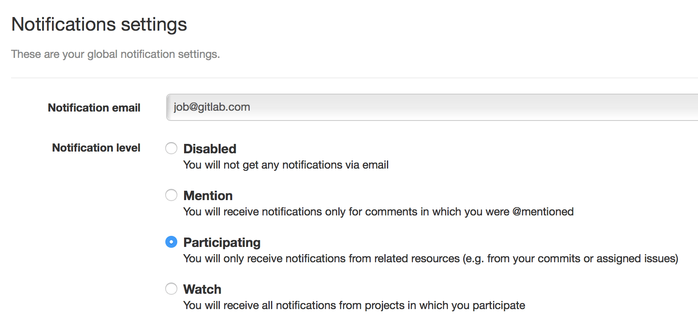Click the "Notification email" field label

coord(94,108)
